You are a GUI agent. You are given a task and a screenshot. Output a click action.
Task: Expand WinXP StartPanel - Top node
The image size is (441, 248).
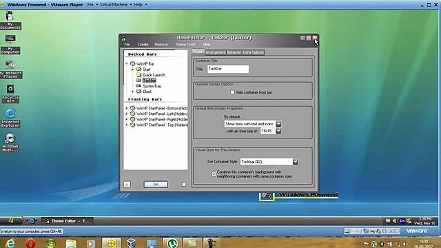click(x=127, y=125)
